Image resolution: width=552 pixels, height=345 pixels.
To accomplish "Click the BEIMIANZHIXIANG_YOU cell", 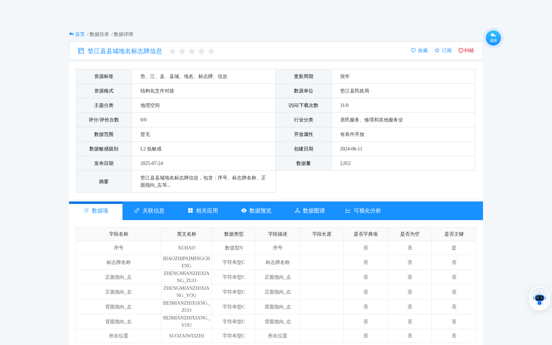I will coord(187,322).
